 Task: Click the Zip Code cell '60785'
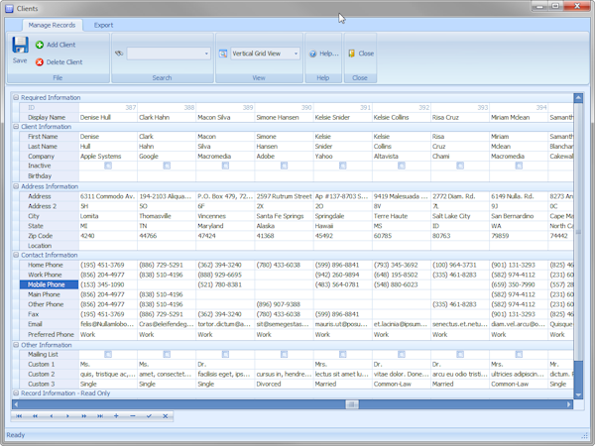[402, 236]
